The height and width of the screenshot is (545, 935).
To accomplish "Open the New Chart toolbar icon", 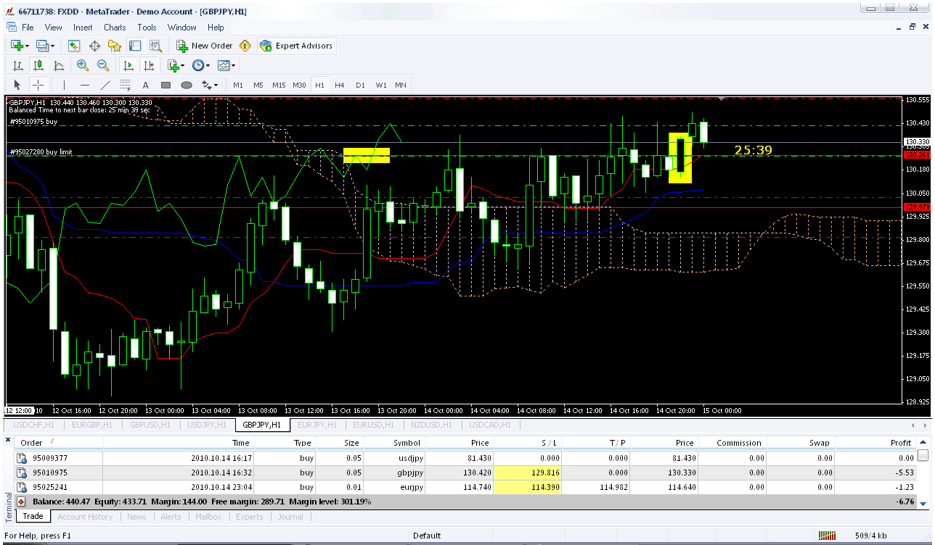I will (x=17, y=46).
